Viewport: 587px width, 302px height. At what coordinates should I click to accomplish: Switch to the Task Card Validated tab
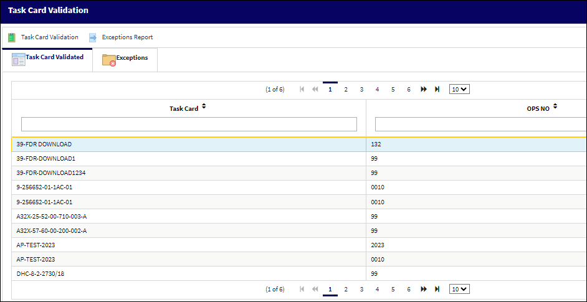47,60
